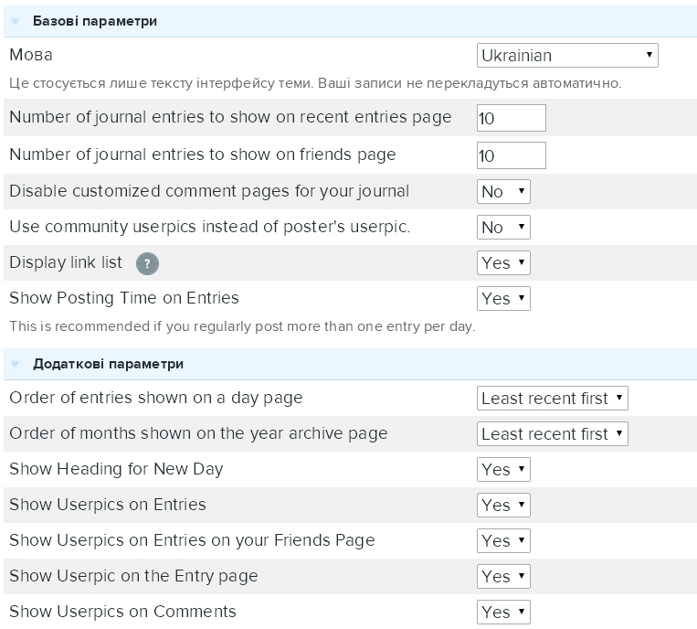Open Show Userpics on Entries dropdown
The image size is (697, 629).
503,505
